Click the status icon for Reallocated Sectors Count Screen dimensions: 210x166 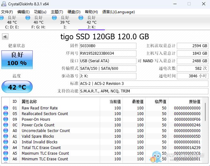click(6, 113)
